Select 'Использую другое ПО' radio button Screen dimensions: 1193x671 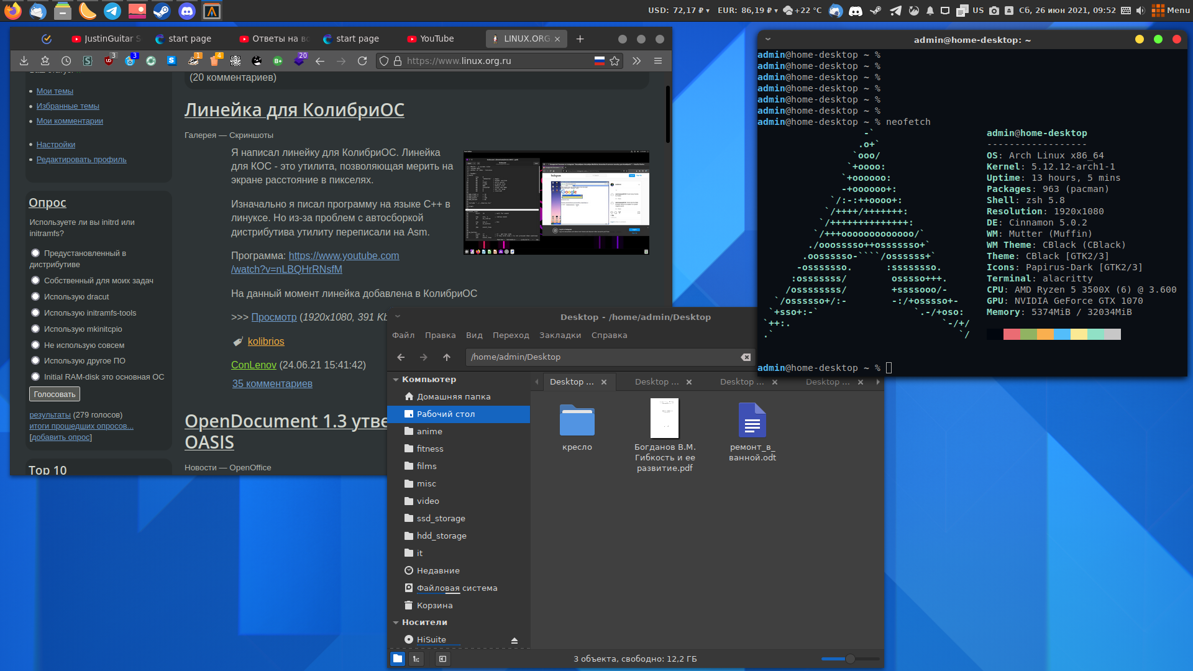pos(35,360)
